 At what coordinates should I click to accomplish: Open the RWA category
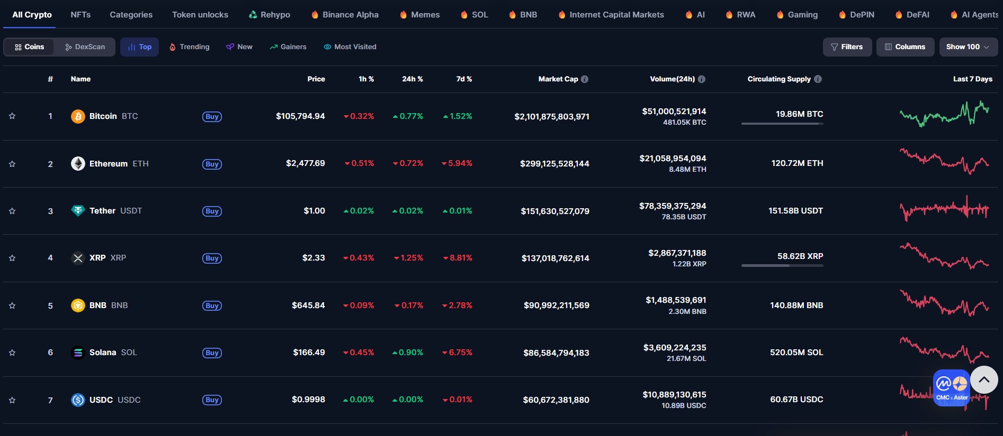click(x=740, y=15)
